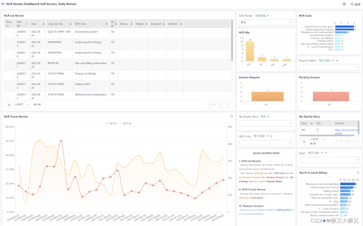Sort My Quality Story by Dept. column
This screenshot has height=226, width=363.
coord(311,123)
